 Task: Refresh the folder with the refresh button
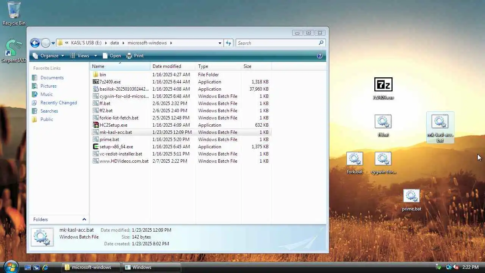[x=228, y=43]
